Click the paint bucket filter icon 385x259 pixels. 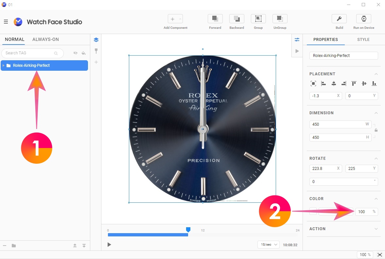(83, 53)
